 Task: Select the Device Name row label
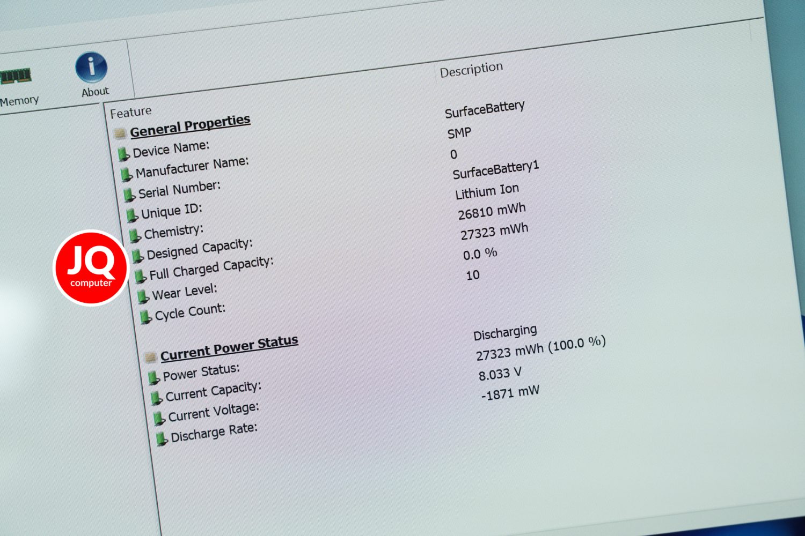point(171,149)
